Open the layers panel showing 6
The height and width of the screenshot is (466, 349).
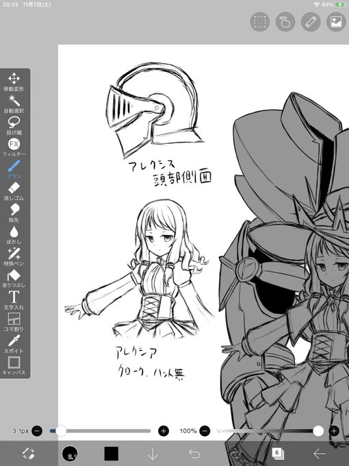click(x=278, y=454)
